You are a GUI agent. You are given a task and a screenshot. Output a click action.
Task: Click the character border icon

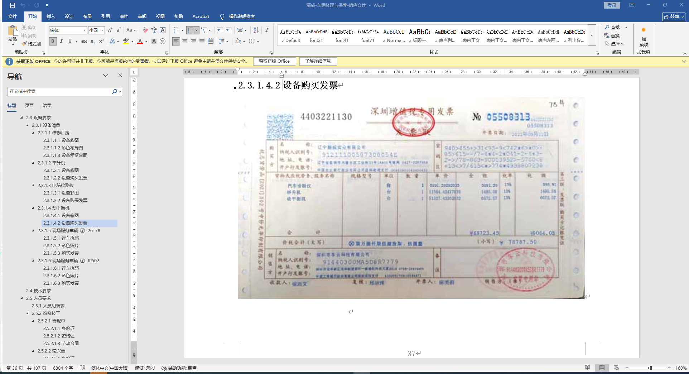(x=163, y=30)
